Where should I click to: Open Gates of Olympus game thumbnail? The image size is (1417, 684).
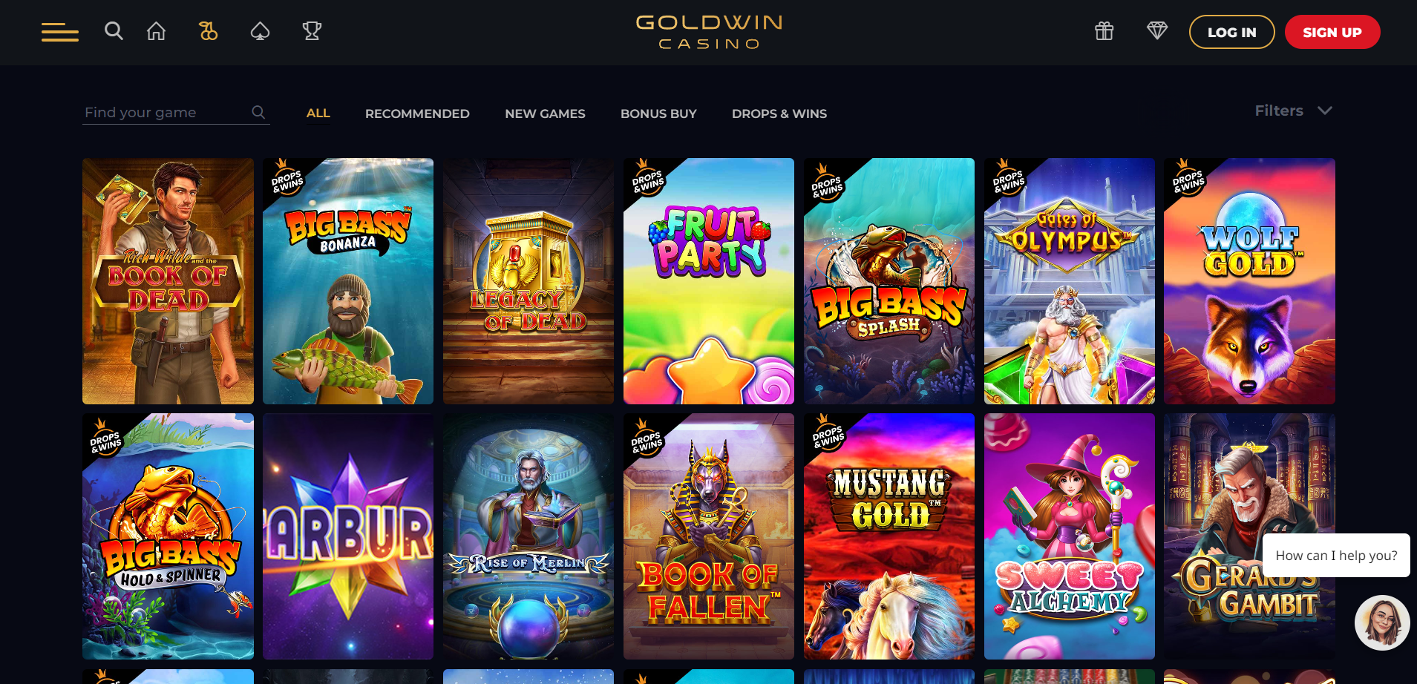click(1070, 281)
